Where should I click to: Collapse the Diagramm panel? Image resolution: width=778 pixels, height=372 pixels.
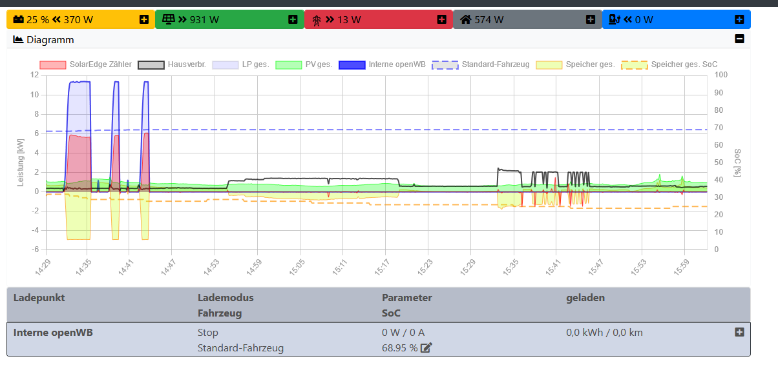(x=740, y=39)
